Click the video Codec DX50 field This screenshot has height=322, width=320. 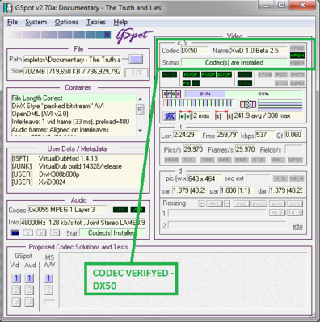pos(195,51)
